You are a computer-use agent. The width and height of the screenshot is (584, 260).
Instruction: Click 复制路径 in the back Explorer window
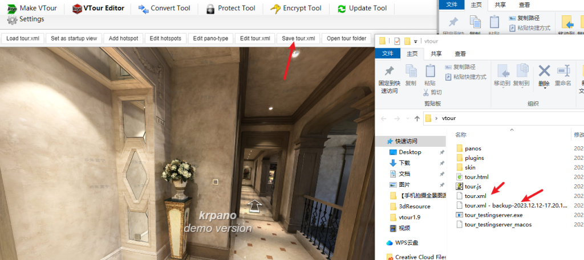524,18
